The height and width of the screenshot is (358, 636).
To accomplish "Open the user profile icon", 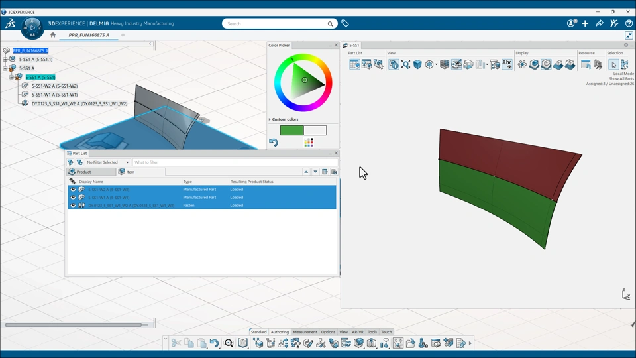I will coord(572,23).
